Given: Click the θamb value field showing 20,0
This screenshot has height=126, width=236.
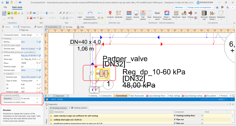Looking at the screenshot, I should (x=28, y=42).
